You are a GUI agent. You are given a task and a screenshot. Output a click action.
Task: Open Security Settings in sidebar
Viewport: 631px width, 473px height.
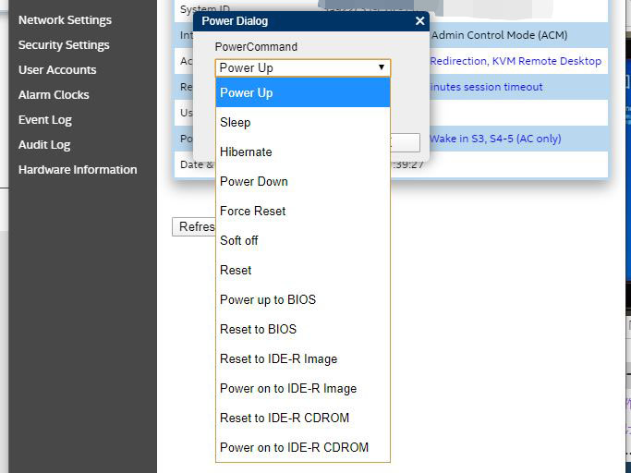64,45
